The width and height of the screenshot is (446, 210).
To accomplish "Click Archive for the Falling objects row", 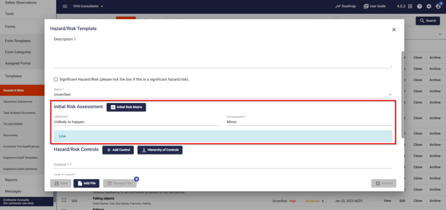I will 435,200.
